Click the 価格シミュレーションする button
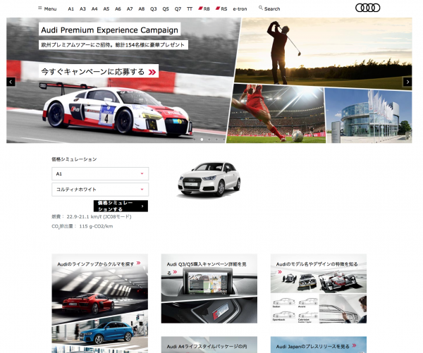The width and height of the screenshot is (423, 353). click(121, 206)
